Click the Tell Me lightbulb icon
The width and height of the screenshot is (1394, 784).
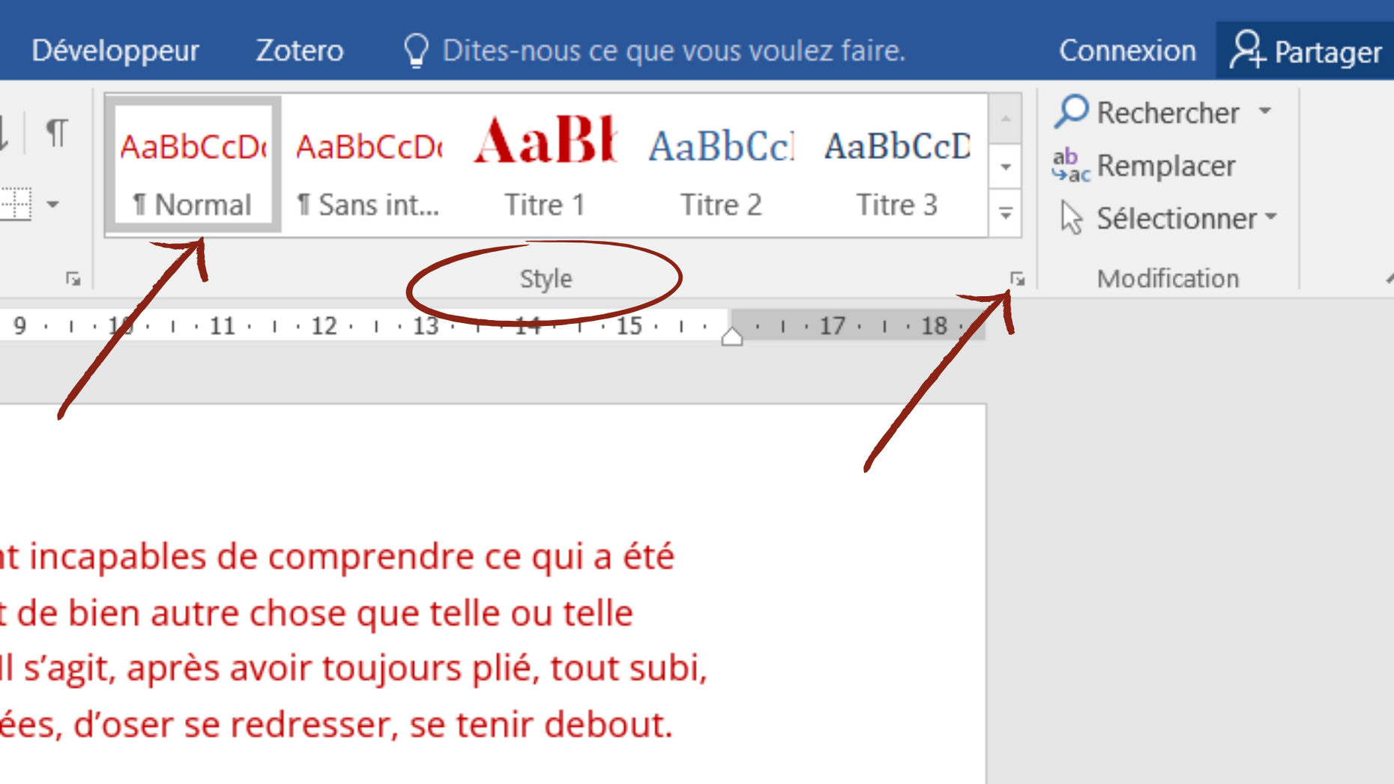(414, 49)
